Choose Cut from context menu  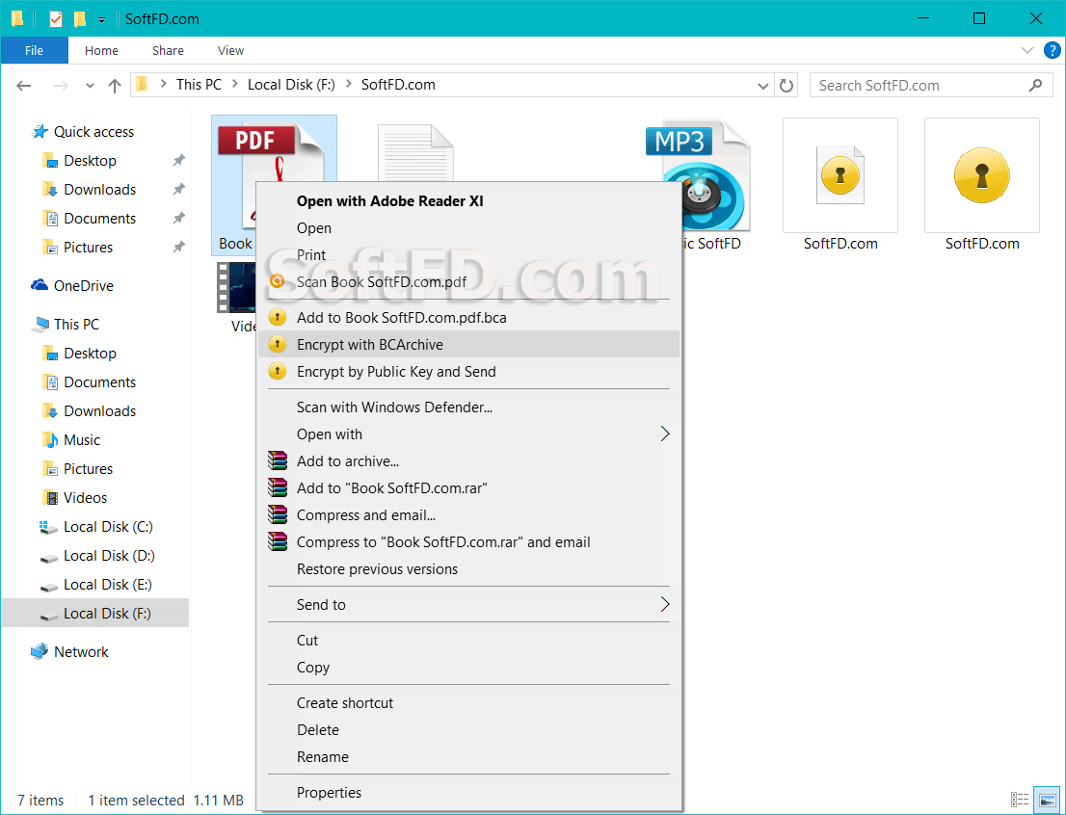468,641
